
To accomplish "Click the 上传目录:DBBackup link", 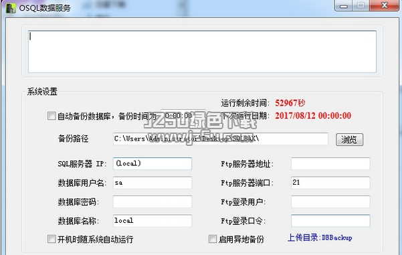I will 320,238.
